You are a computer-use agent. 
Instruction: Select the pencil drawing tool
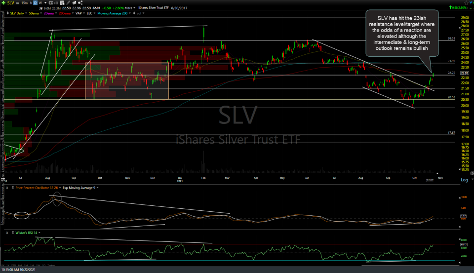68,3
